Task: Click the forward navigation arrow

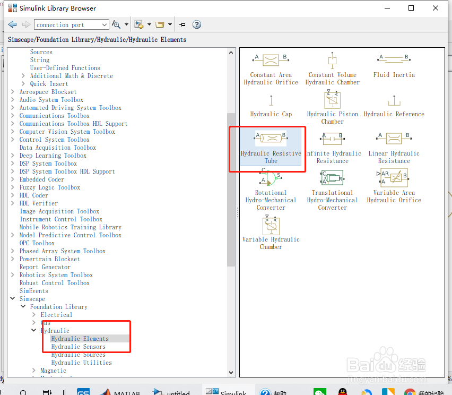Action: click(26, 24)
